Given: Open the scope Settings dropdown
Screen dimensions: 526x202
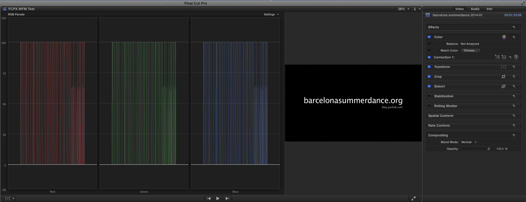Looking at the screenshot, I should 271,14.
